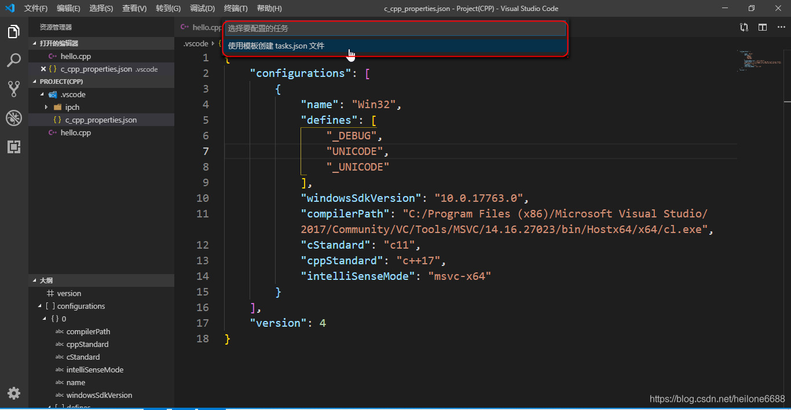Select version in the outline
Viewport: 791px width, 410px height.
tap(101, 293)
